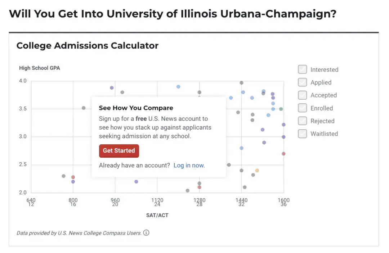The width and height of the screenshot is (389, 253).
Task: Click the red dot at SAT 1280
Action: coord(199,187)
